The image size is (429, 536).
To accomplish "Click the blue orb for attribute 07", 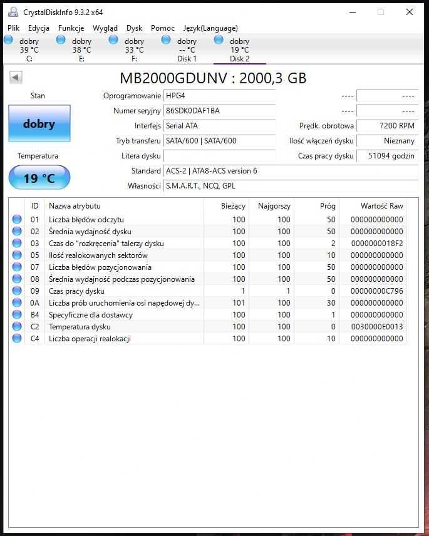I will click(x=17, y=267).
